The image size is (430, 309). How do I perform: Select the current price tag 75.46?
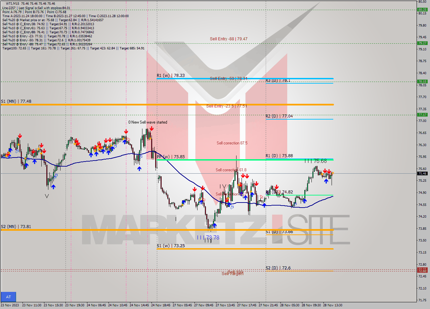point(422,174)
